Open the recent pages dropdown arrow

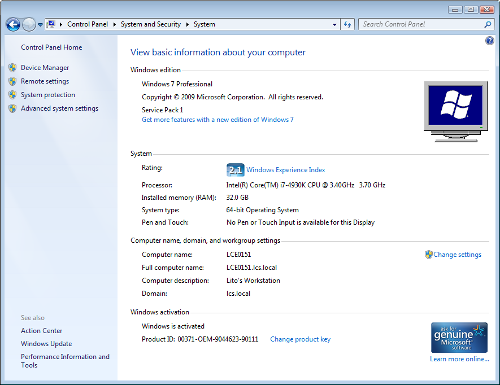pos(40,24)
